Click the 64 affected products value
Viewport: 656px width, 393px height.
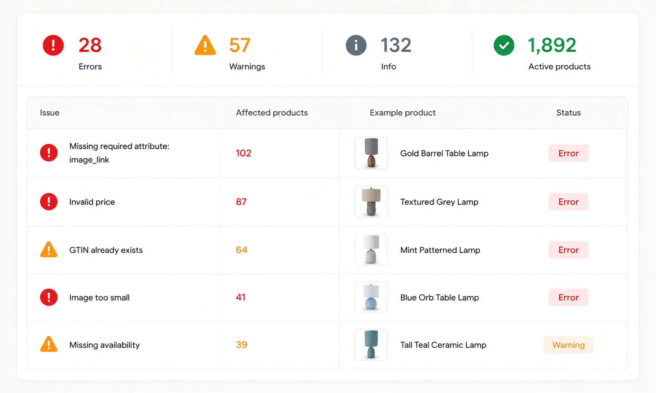tap(241, 250)
